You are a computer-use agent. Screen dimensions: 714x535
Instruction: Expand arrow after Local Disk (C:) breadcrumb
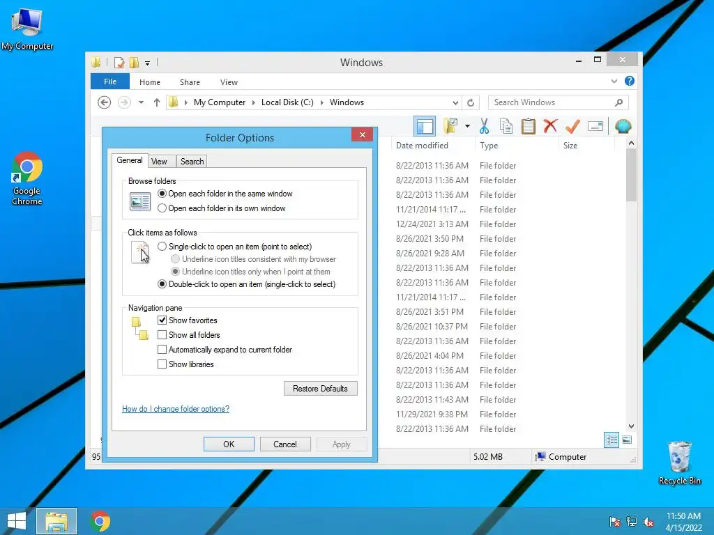pyautogui.click(x=321, y=102)
